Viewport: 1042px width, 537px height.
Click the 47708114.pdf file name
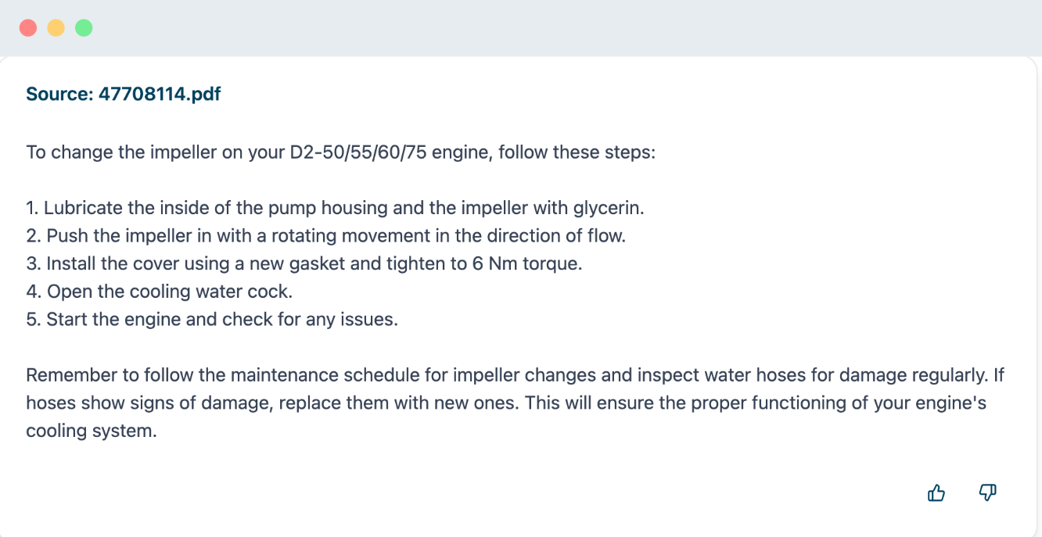(160, 95)
